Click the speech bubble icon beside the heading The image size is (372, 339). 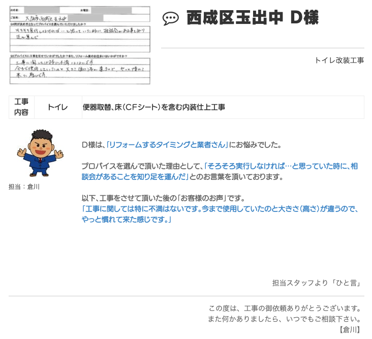170,19
